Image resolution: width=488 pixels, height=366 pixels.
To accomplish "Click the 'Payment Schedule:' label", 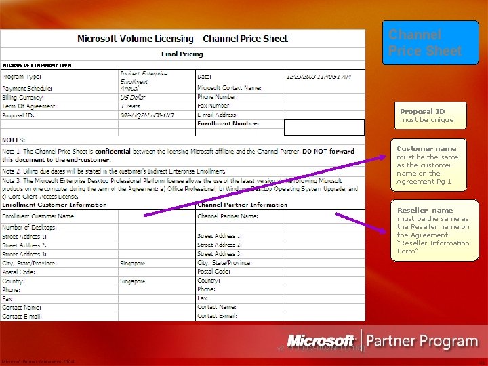I will coord(27,89).
